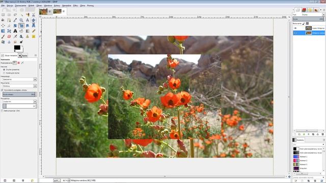Screen dimensions: 326x183
Task: Open the Edycja menu
Action: pos(10,6)
